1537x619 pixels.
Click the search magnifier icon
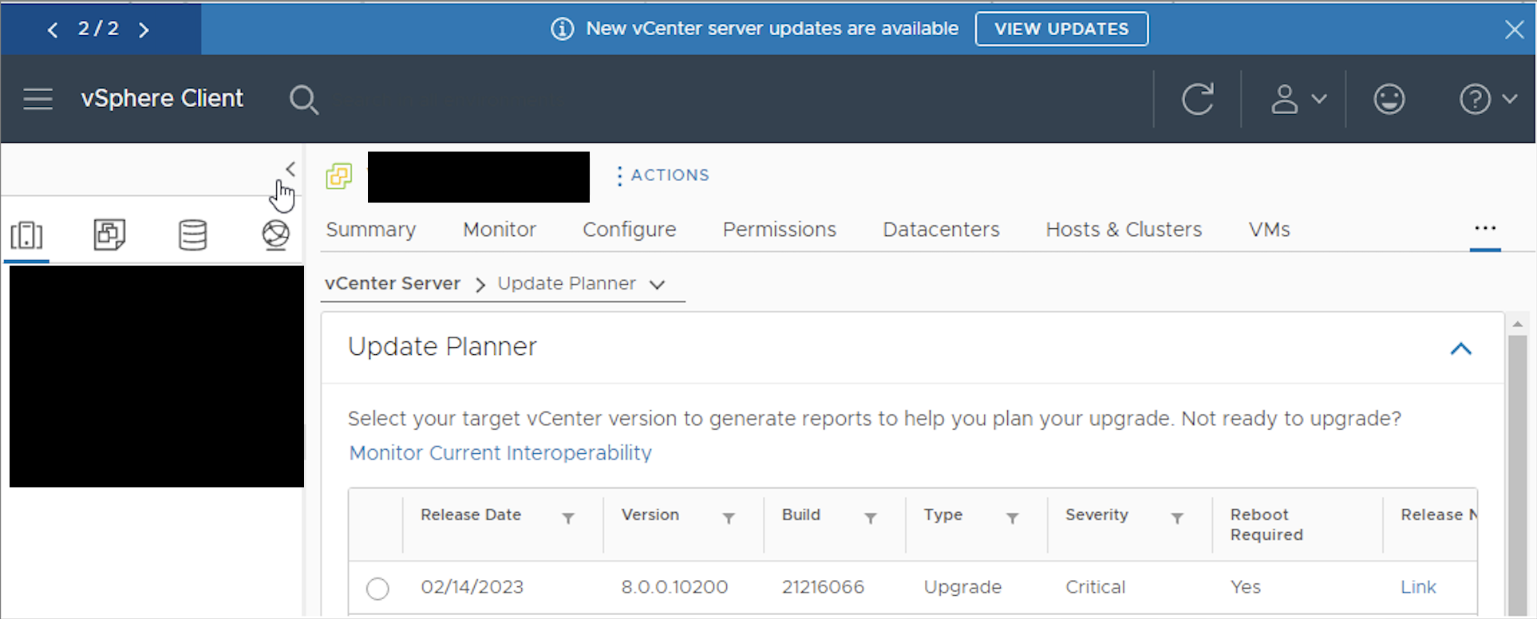point(304,100)
